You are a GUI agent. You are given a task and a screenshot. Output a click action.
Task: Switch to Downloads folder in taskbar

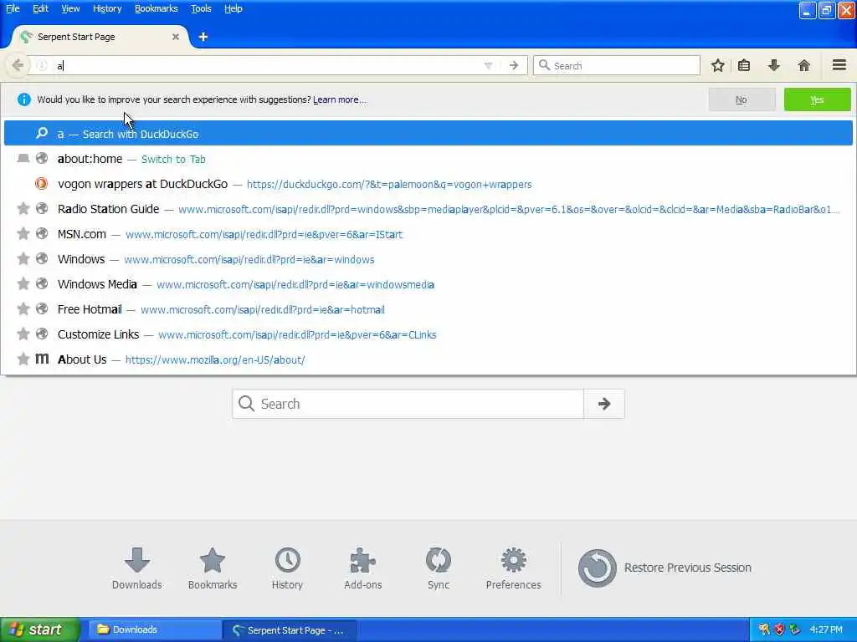coord(154,630)
